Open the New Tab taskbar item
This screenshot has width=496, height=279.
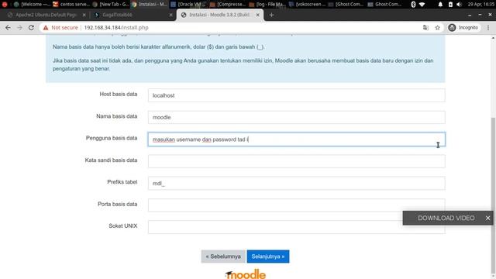click(111, 5)
